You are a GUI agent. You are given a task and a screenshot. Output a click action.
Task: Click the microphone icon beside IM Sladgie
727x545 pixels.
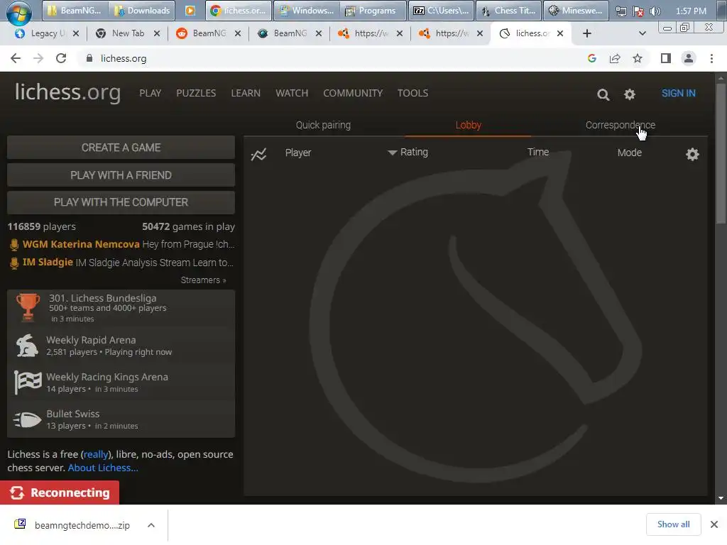(x=14, y=263)
